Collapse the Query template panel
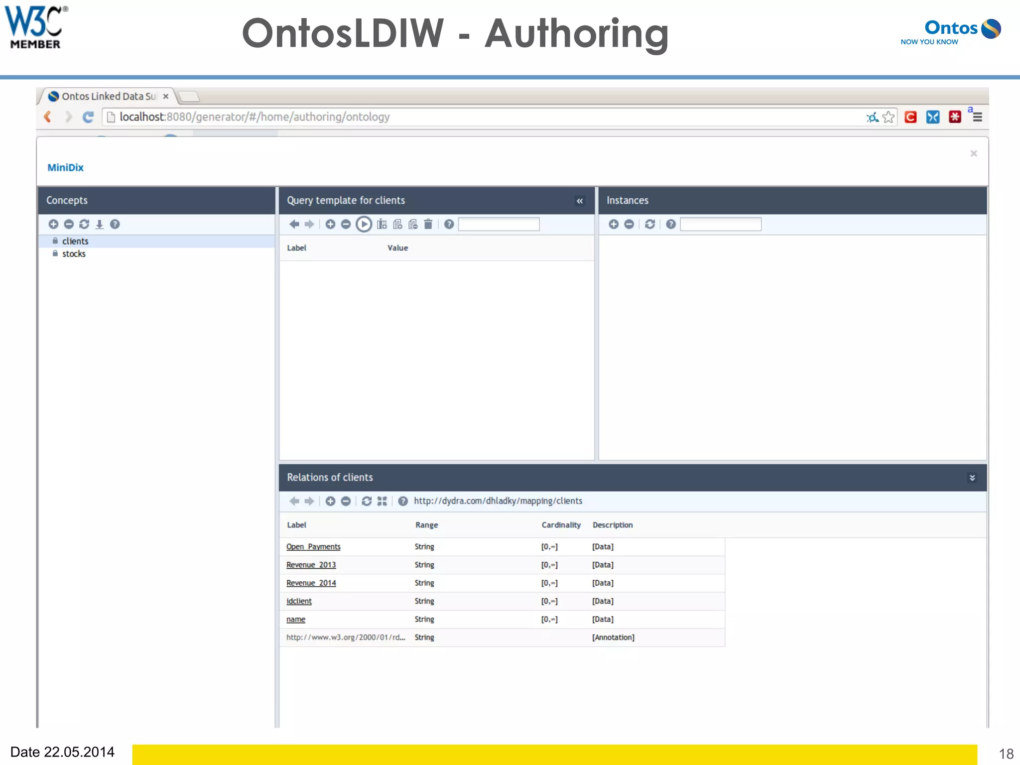Image resolution: width=1020 pixels, height=765 pixels. coord(580,201)
